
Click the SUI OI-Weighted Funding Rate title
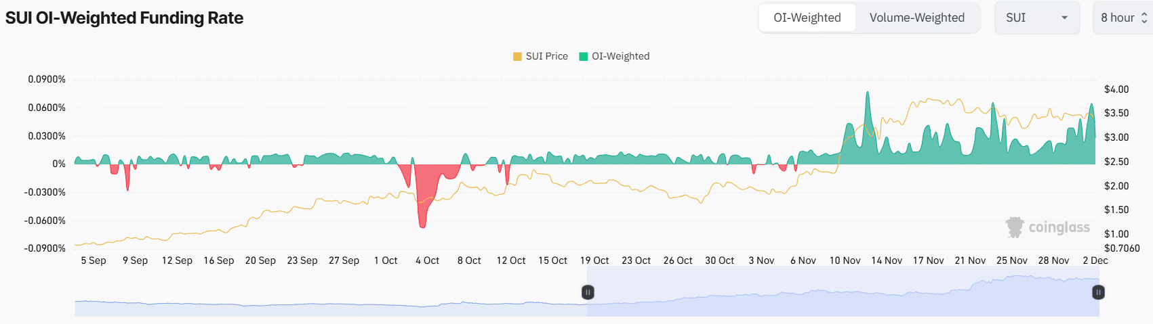tap(124, 18)
